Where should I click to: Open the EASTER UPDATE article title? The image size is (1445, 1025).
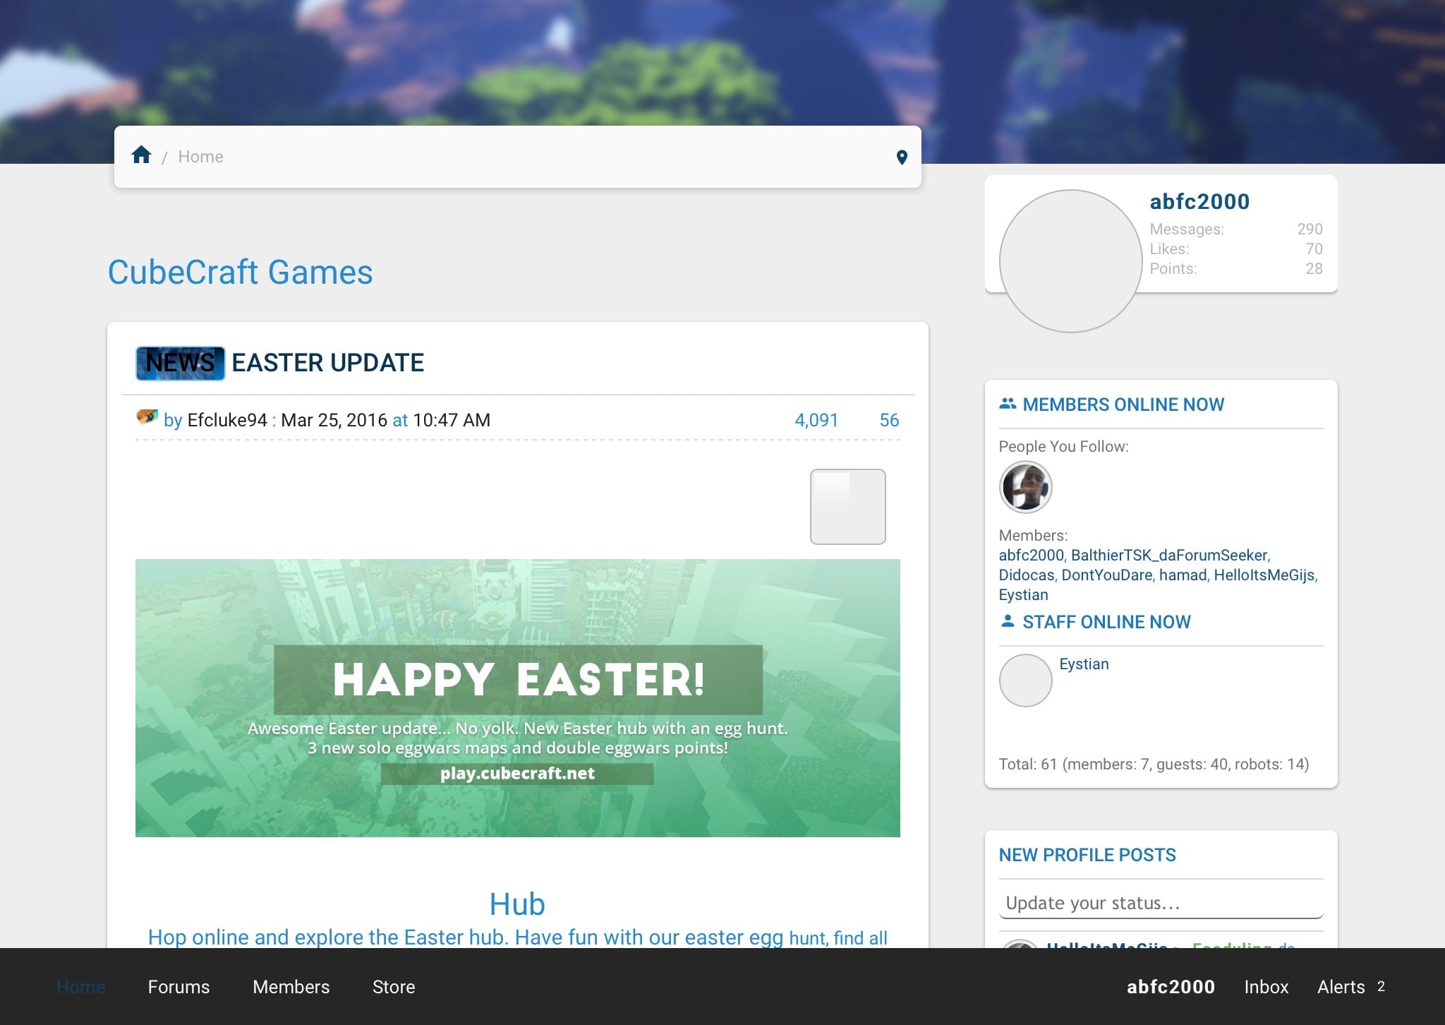[x=327, y=363]
